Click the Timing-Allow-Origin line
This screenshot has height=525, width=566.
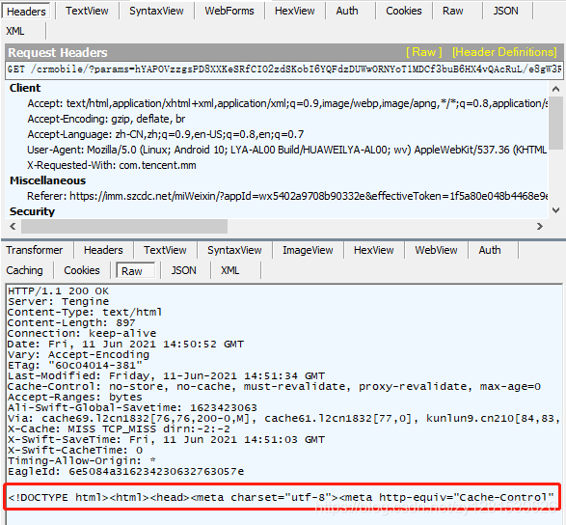tap(82, 461)
